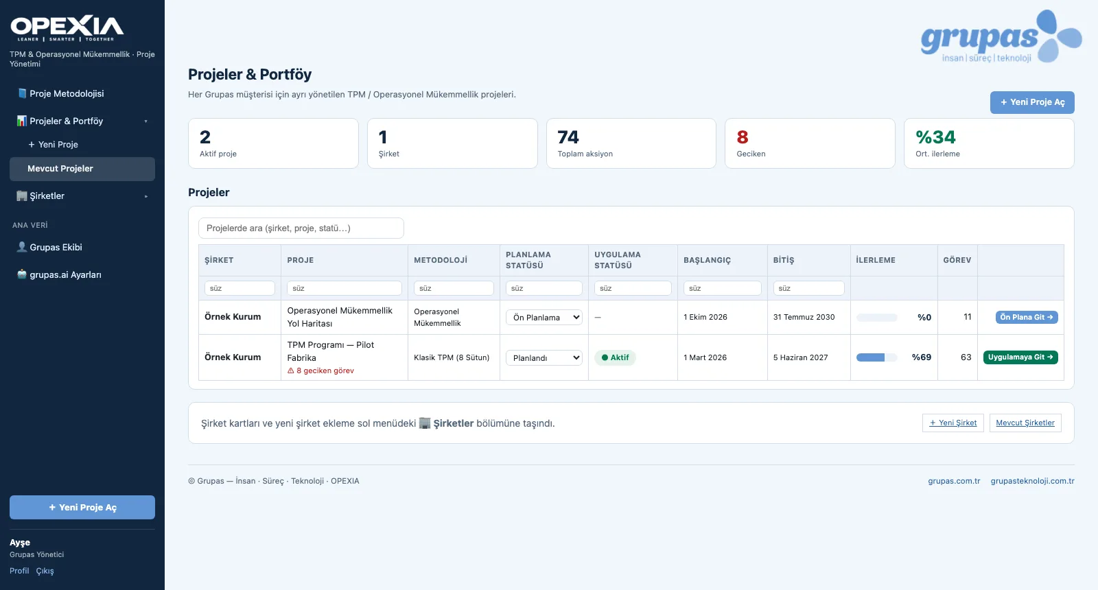Click Ön Plana Git button
Viewport: 1098px width, 590px height.
[x=1027, y=317]
